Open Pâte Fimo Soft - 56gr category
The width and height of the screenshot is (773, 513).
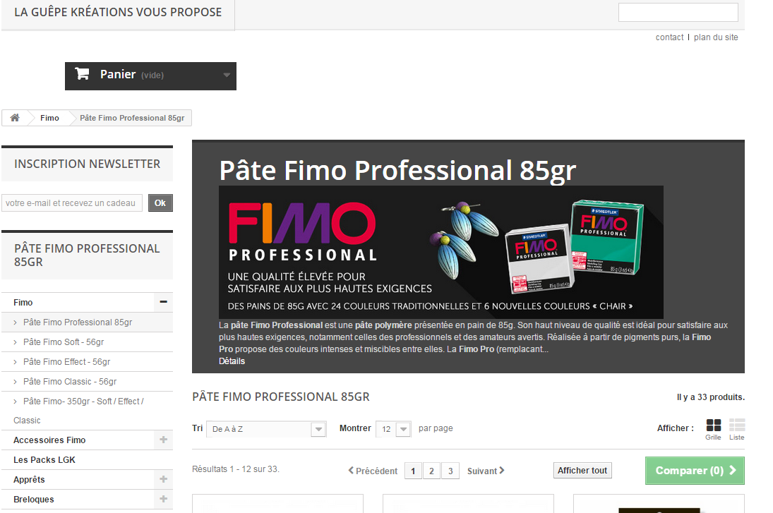pyautogui.click(x=64, y=342)
